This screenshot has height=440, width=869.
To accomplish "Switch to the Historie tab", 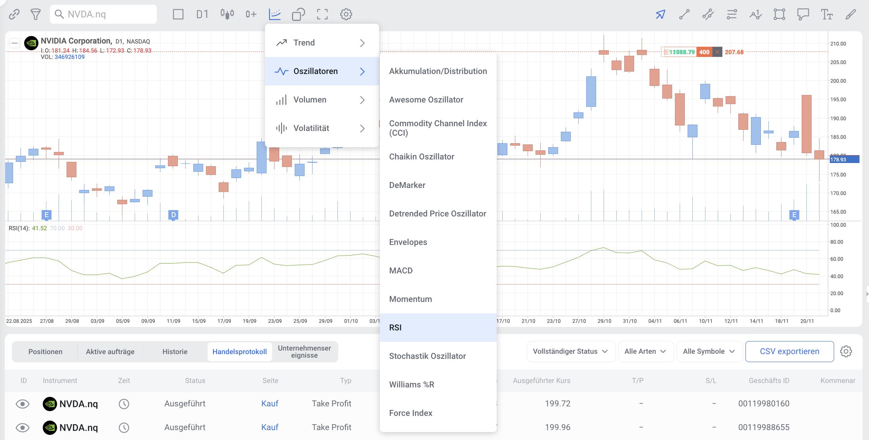I will click(x=175, y=352).
